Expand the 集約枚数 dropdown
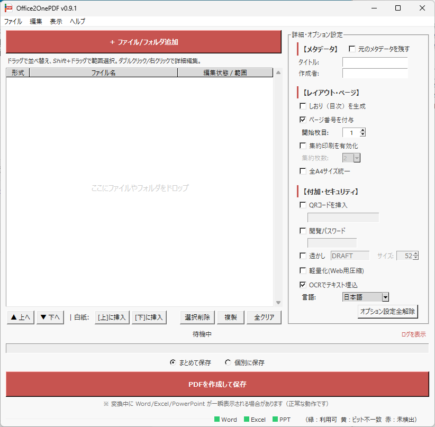 [357, 158]
